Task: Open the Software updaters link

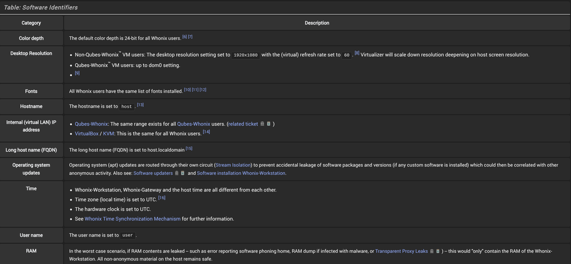Action: pyautogui.click(x=153, y=173)
